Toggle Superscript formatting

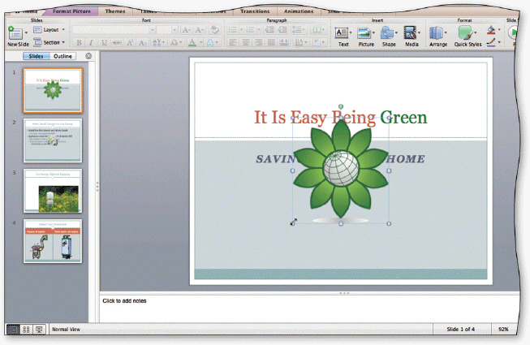click(x=130, y=42)
